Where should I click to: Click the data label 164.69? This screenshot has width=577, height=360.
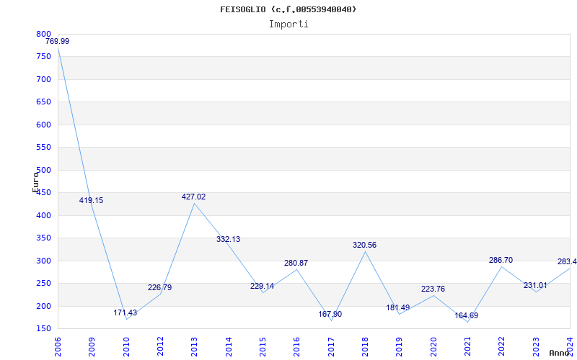(x=466, y=315)
